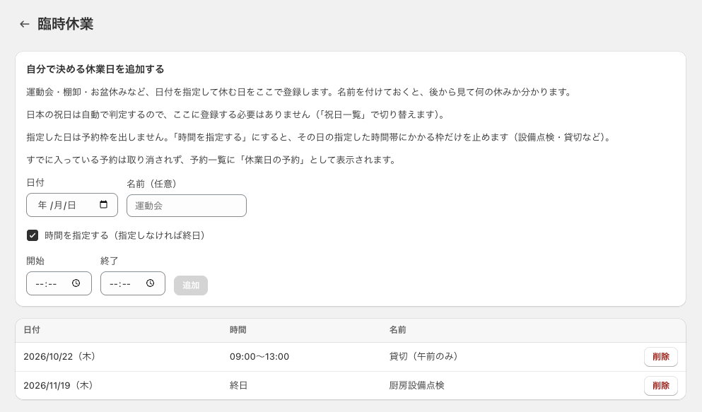Delete the 2026/10/22 closure row
The height and width of the screenshot is (412, 702).
coord(661,357)
